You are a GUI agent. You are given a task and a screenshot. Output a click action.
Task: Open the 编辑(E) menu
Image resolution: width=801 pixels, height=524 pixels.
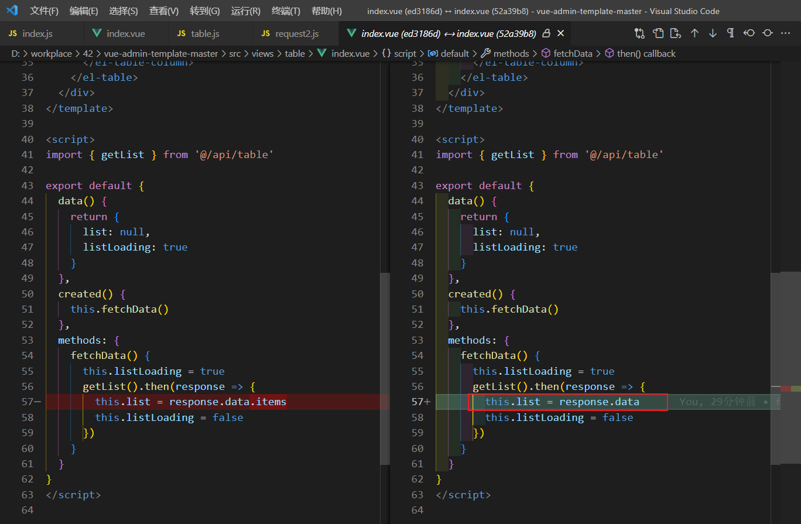point(84,11)
